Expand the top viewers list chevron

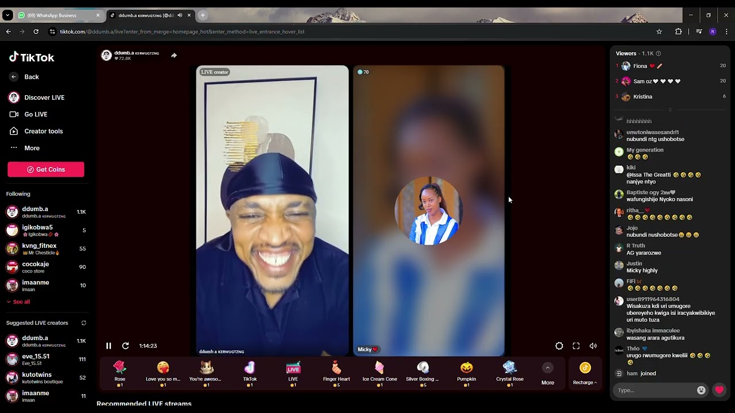click(670, 110)
